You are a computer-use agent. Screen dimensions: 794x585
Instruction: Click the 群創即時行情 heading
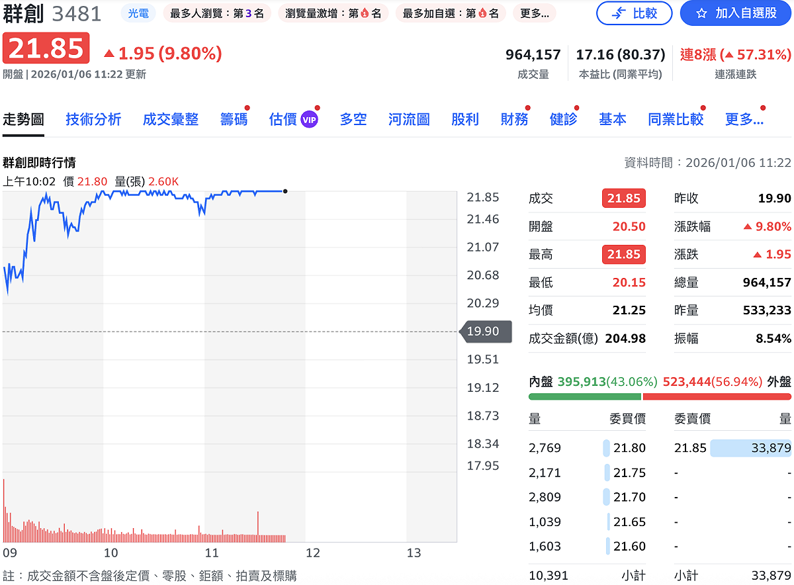39,162
